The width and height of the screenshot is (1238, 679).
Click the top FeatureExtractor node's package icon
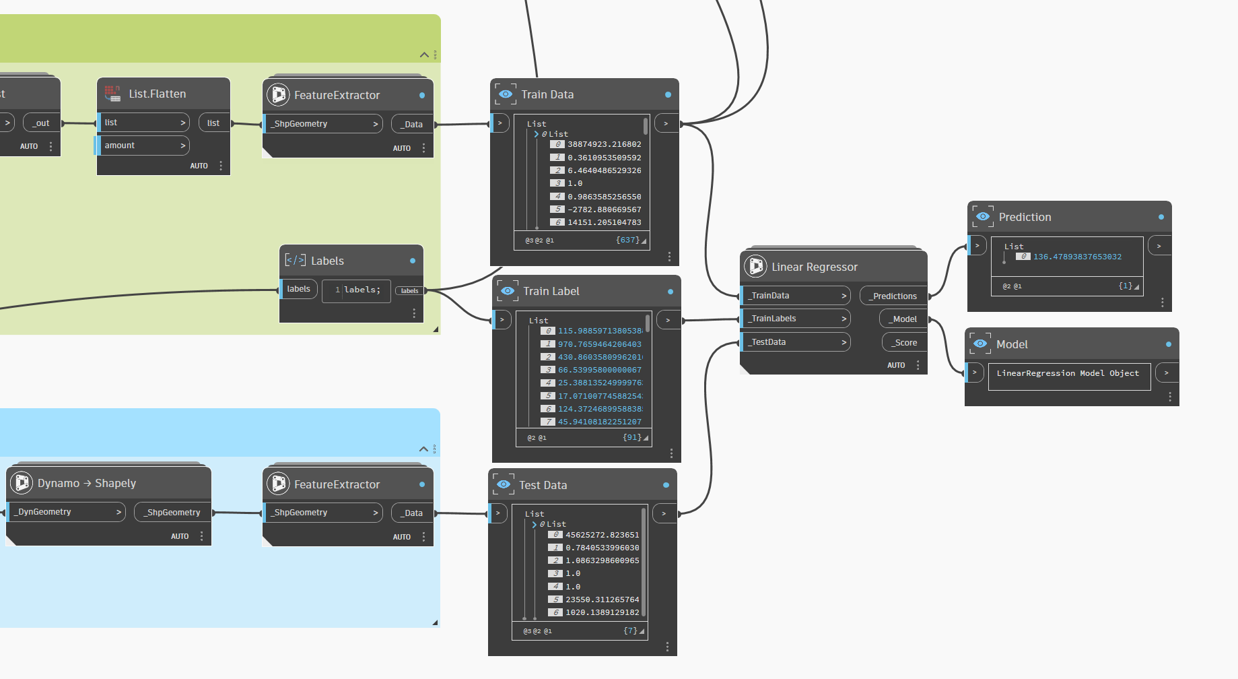[x=278, y=95]
